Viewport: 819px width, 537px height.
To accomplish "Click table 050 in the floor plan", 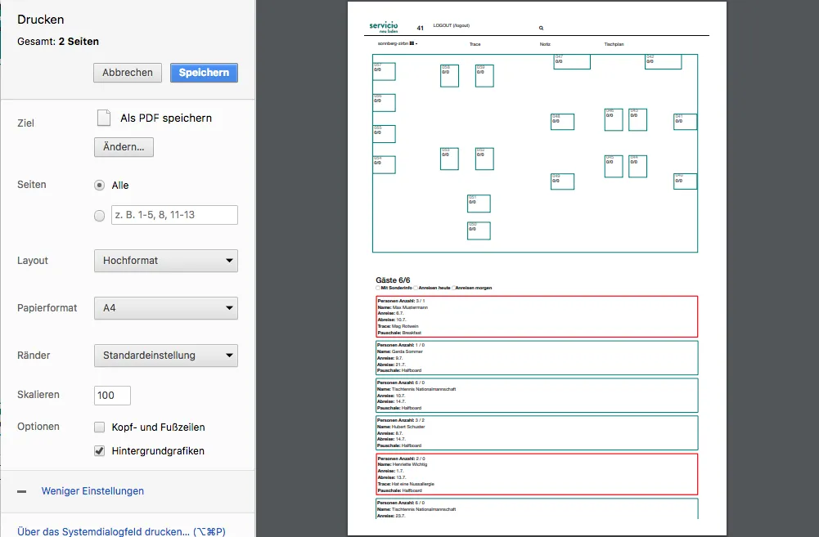I will point(479,230).
